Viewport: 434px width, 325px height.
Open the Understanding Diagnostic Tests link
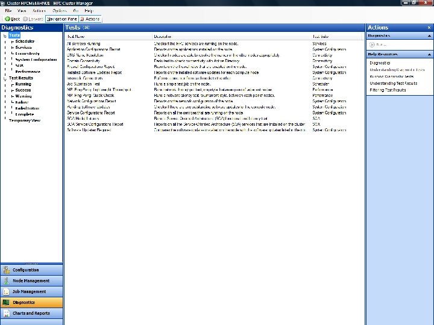[397, 70]
